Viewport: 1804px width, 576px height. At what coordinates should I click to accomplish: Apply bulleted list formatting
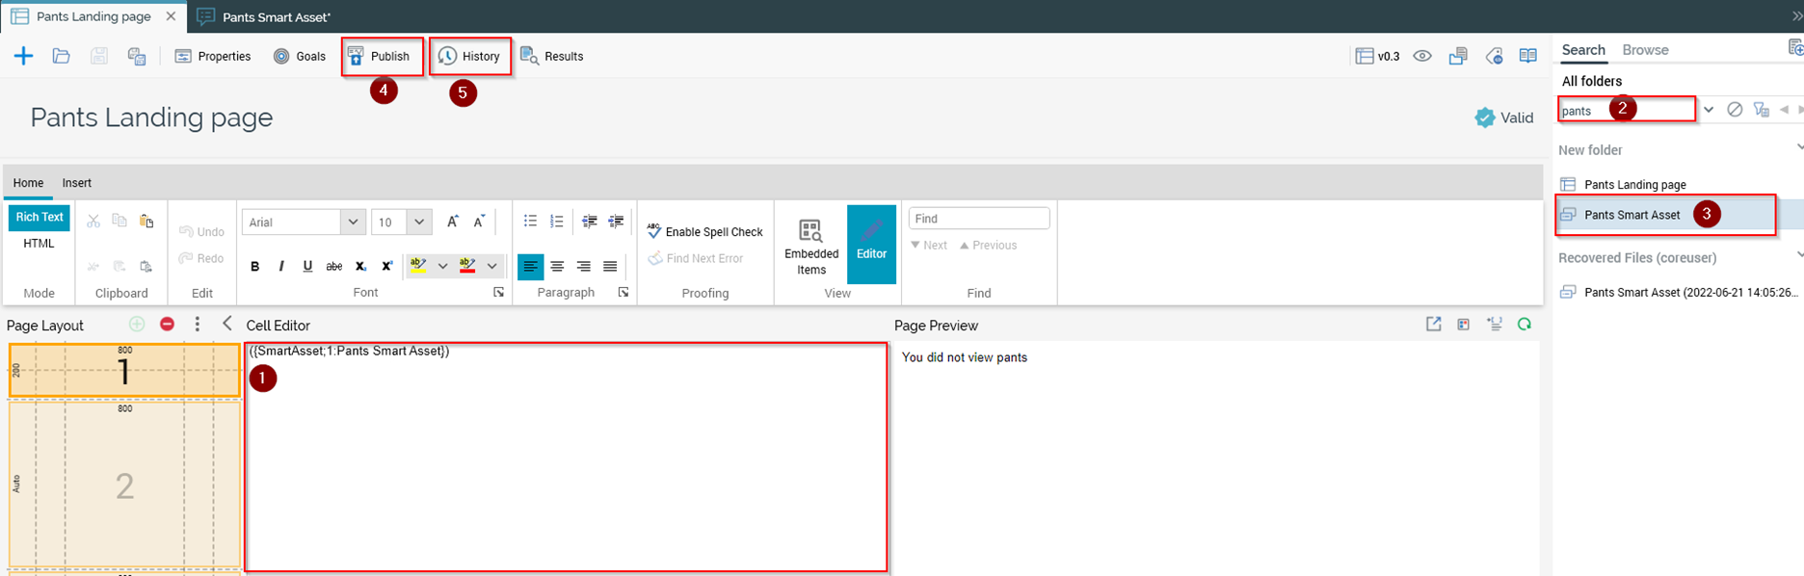click(530, 222)
